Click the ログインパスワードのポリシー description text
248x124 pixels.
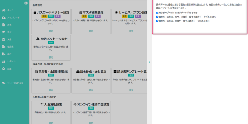pos(51,22)
